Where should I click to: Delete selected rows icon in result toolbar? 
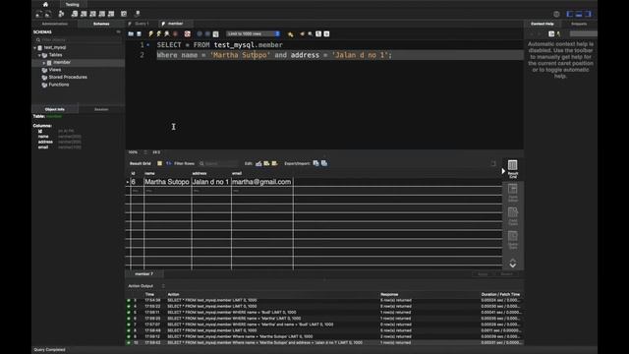click(275, 164)
